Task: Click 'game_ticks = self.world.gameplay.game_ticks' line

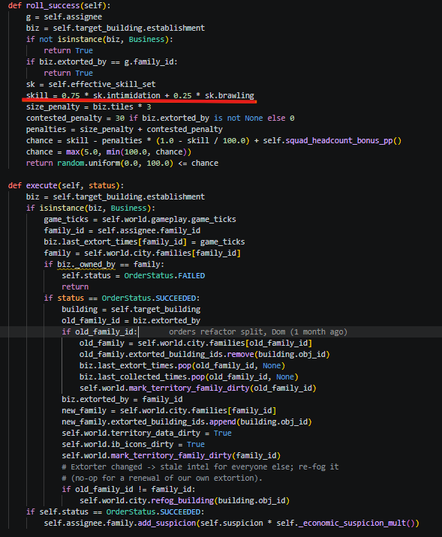Action: (140, 219)
